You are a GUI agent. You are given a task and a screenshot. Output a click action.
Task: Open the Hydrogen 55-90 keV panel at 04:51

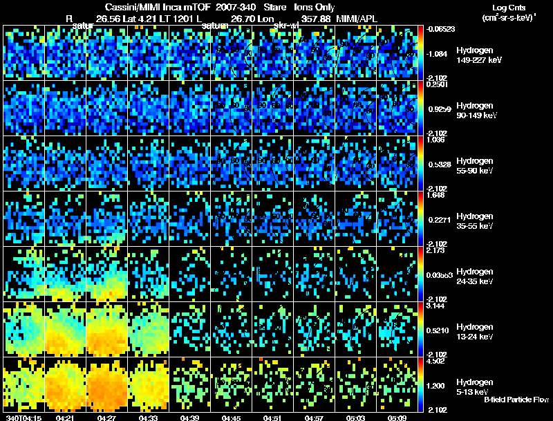273,164
